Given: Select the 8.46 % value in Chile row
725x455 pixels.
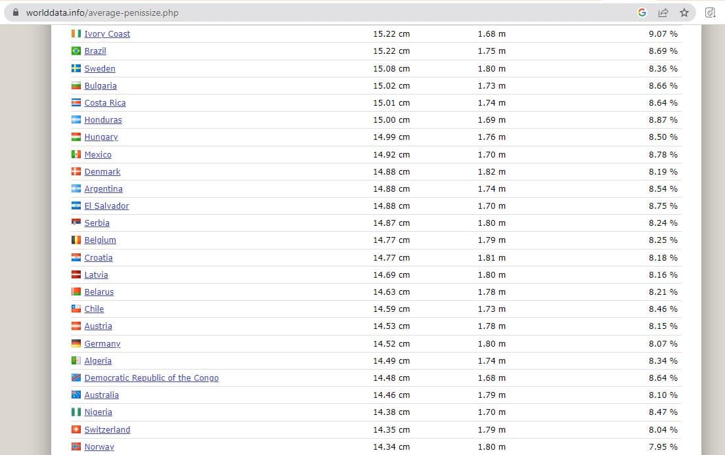Looking at the screenshot, I should coord(663,309).
